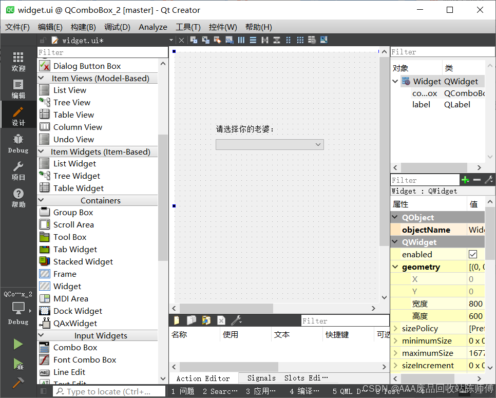496x398 pixels.
Task: Open the Debug mode in sidebar
Action: (x=18, y=143)
